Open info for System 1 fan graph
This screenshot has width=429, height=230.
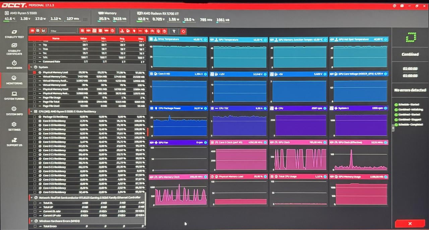tap(386, 108)
